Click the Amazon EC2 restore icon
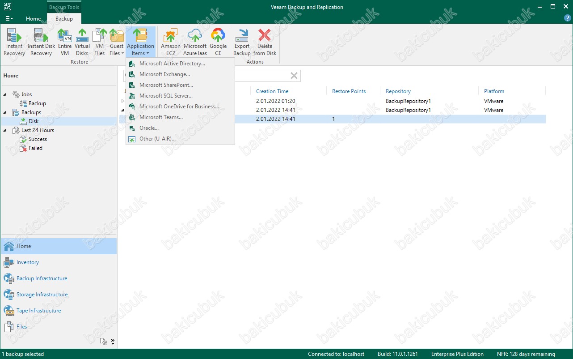The image size is (573, 359). [x=170, y=43]
